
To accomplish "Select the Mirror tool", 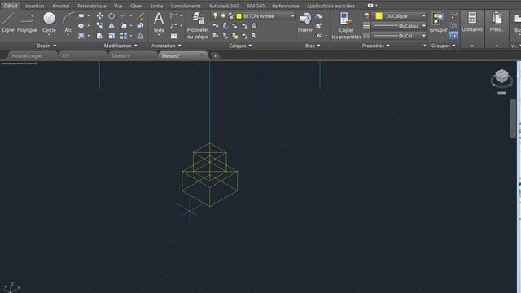I will tap(112, 25).
